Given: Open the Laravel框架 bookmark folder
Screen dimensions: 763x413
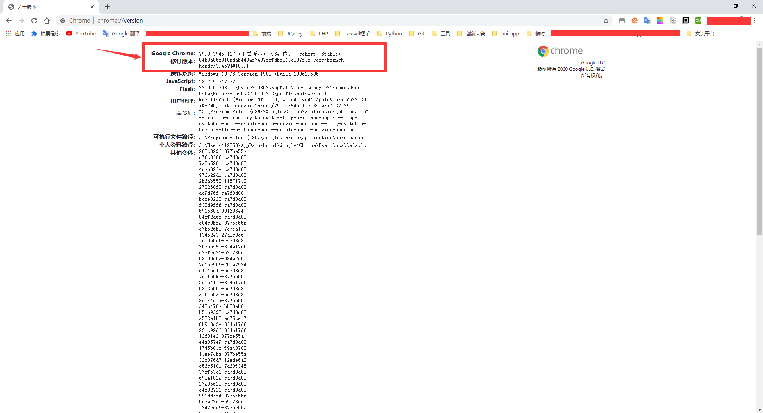Looking at the screenshot, I should click(x=352, y=33).
